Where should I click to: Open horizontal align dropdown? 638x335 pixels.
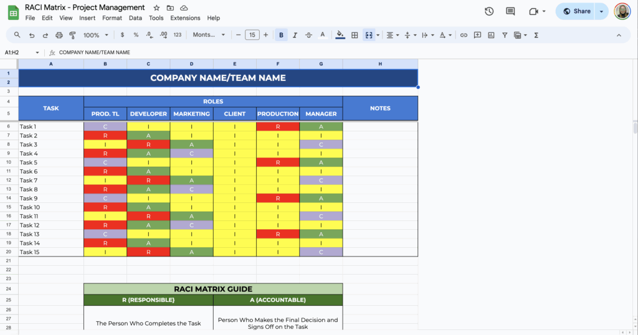click(393, 35)
